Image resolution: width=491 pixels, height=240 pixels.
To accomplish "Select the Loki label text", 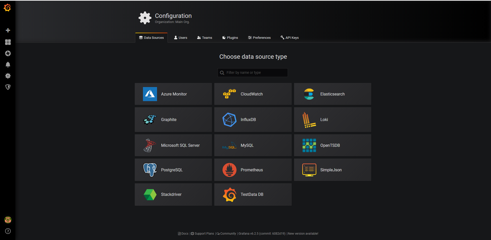I will pos(324,120).
